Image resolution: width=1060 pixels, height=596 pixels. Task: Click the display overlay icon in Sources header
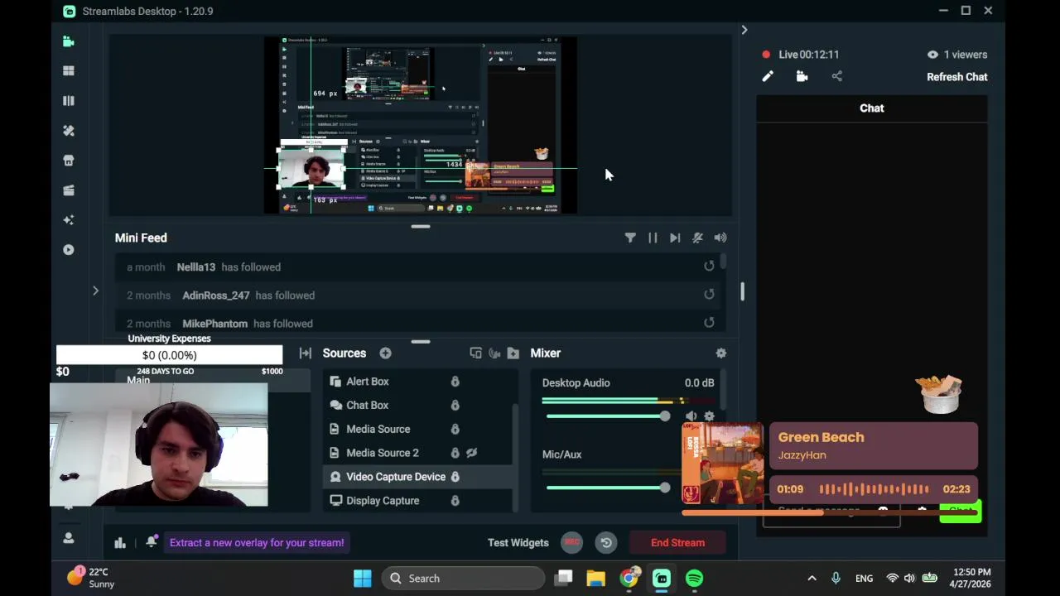click(x=475, y=353)
